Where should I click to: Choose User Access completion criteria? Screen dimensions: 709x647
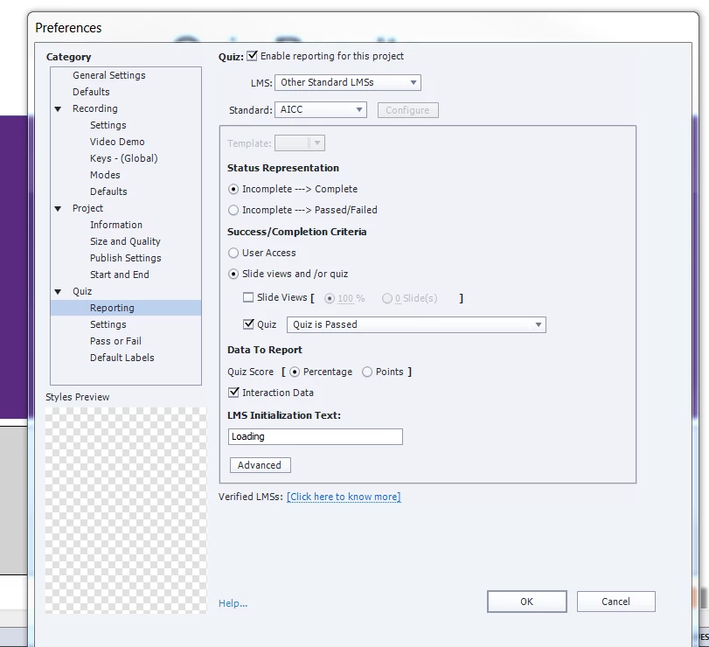[233, 253]
